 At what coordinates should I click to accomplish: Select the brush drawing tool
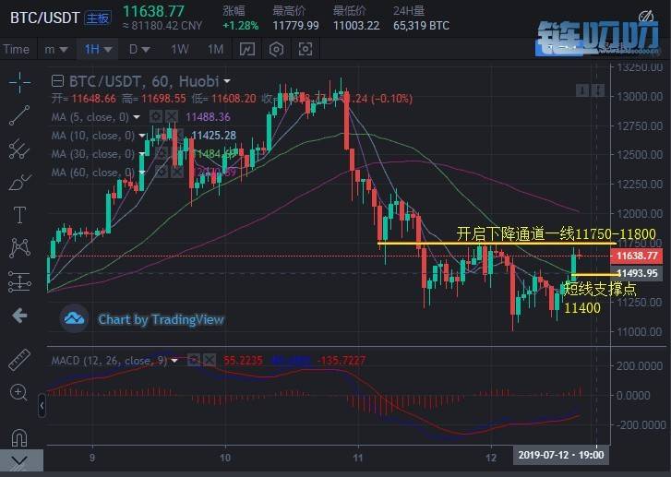[19, 183]
